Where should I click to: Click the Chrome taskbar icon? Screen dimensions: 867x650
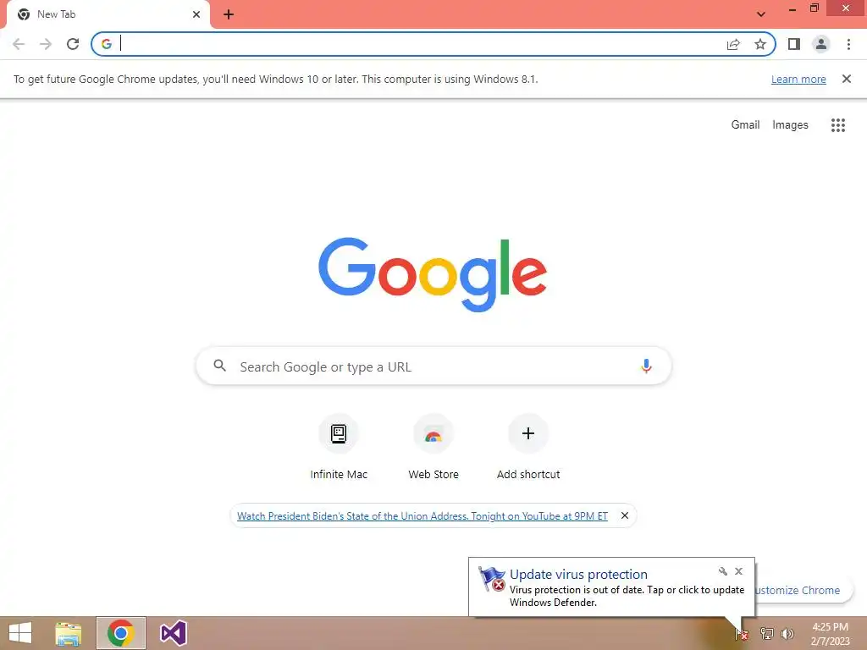click(x=121, y=633)
